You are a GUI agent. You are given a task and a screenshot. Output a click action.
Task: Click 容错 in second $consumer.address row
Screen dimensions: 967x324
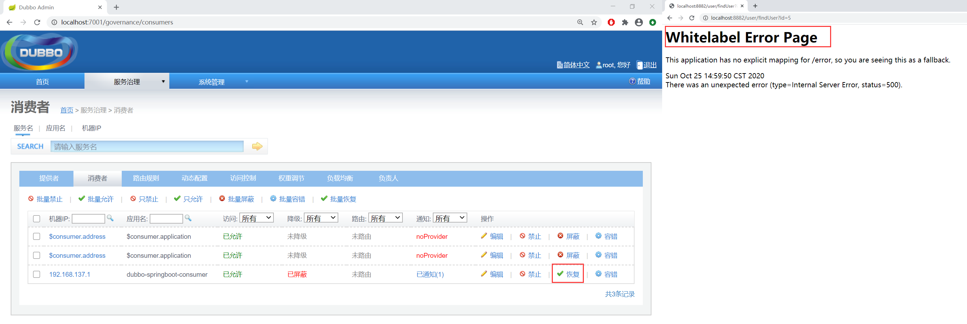point(607,255)
